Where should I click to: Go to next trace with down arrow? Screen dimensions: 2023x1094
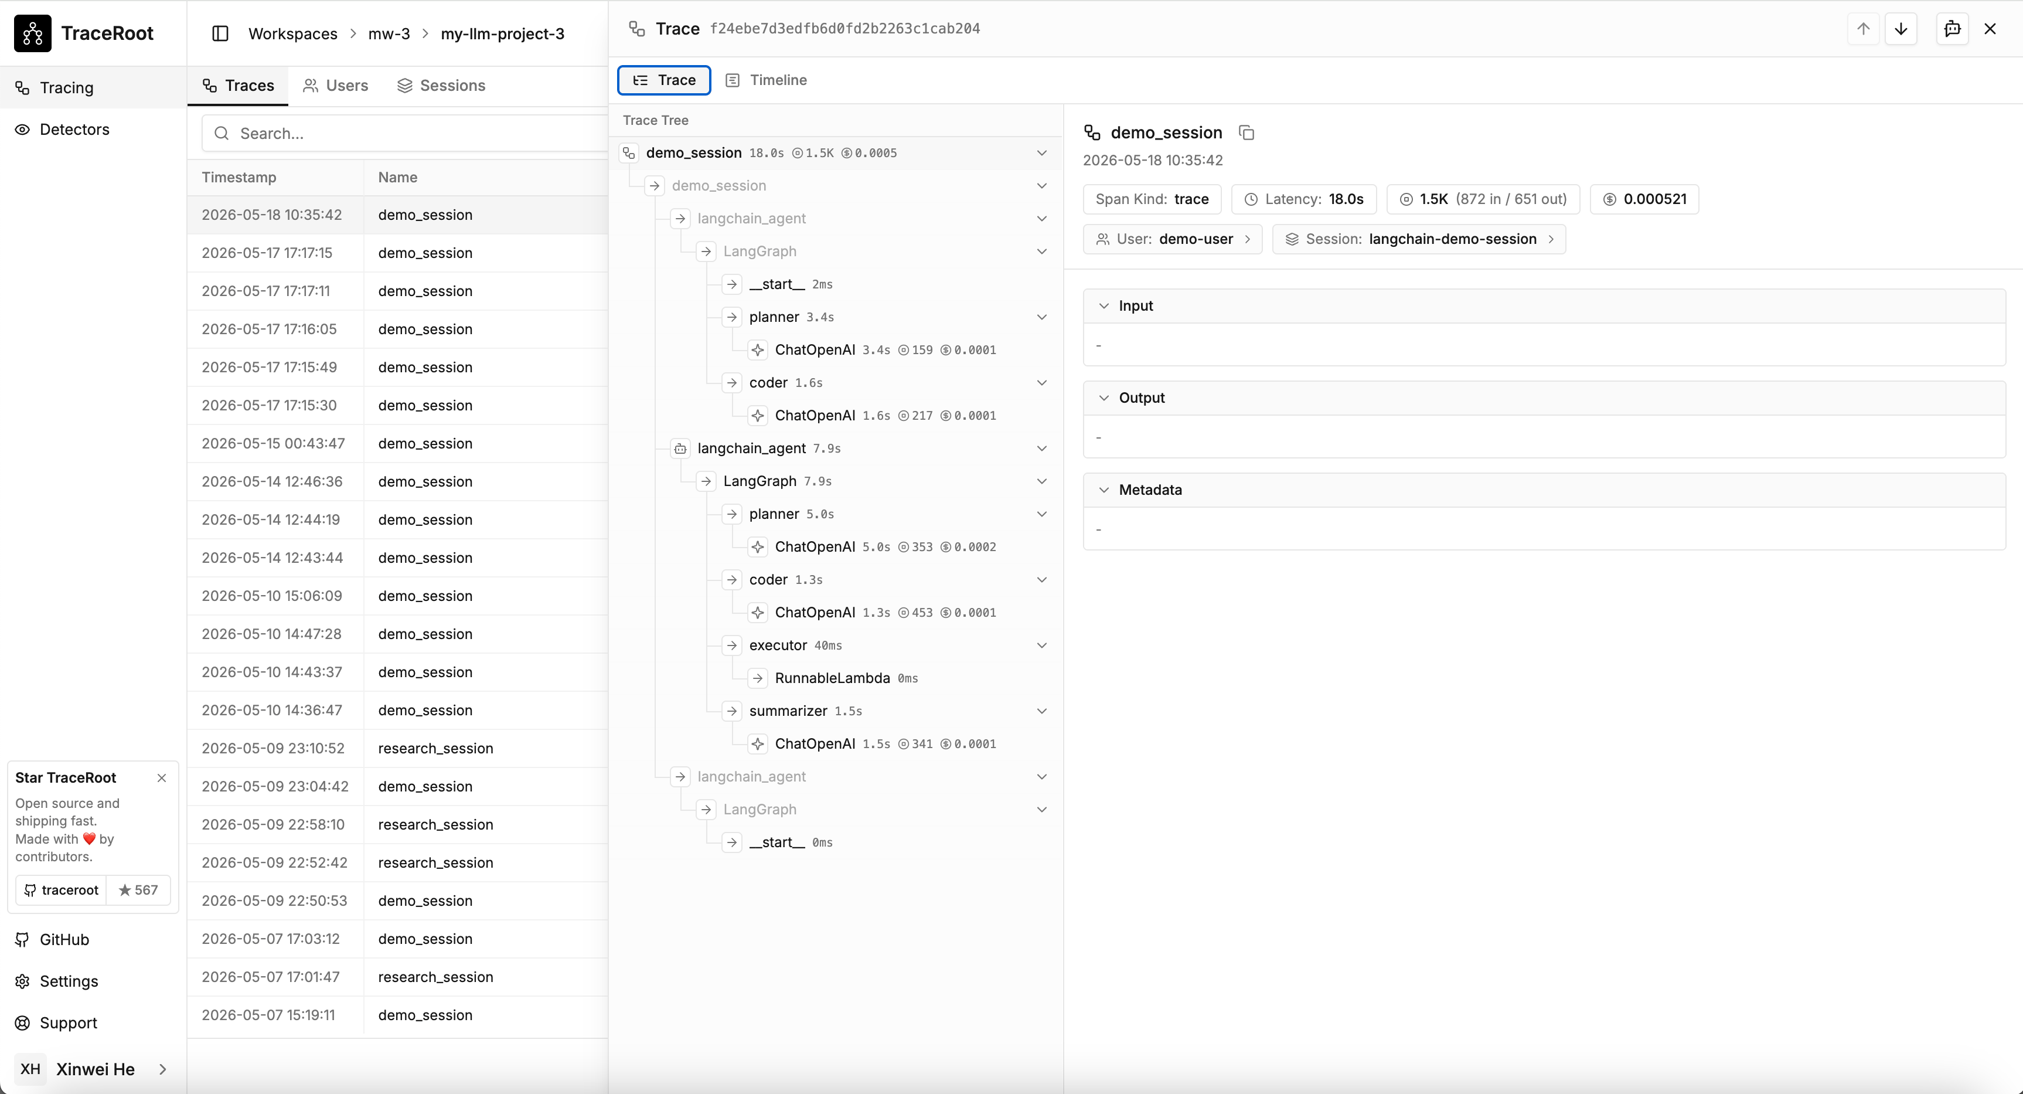[x=1901, y=29]
